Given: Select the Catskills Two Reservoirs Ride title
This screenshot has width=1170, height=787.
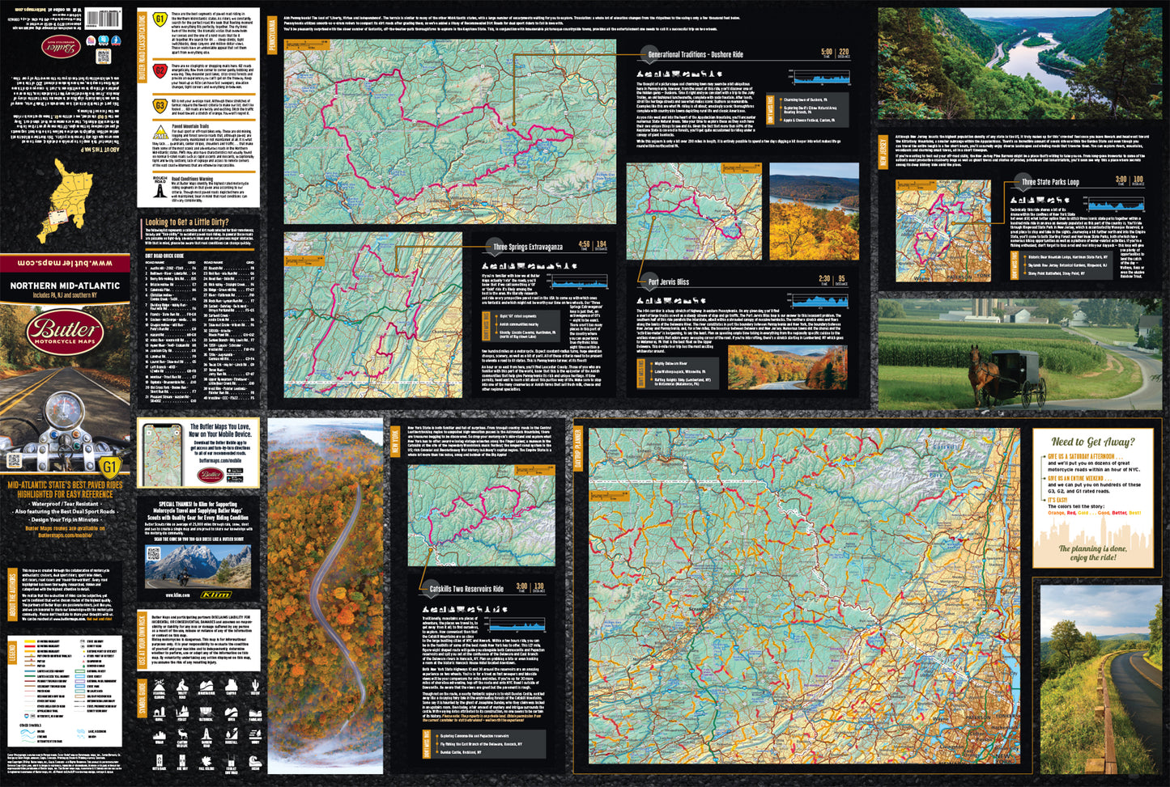Looking at the screenshot, I should (x=466, y=589).
